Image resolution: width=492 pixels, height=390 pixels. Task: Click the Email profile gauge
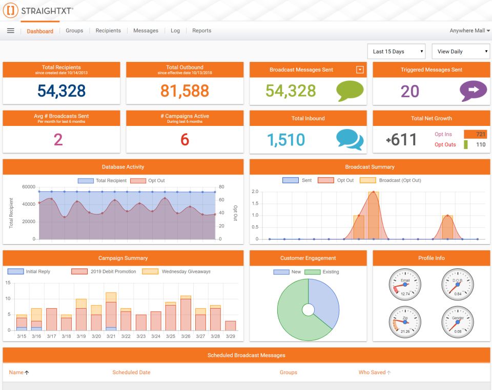404,284
